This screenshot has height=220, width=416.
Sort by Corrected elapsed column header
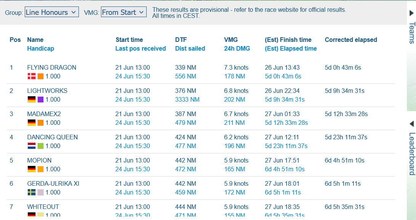click(x=350, y=40)
